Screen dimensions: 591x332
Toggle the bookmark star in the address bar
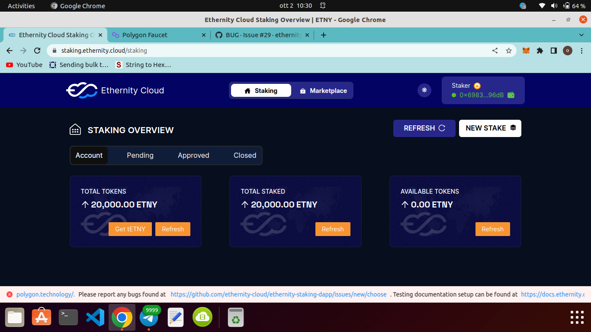509,51
